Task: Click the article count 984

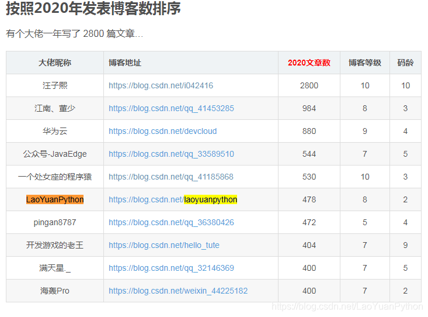Action: (x=309, y=108)
